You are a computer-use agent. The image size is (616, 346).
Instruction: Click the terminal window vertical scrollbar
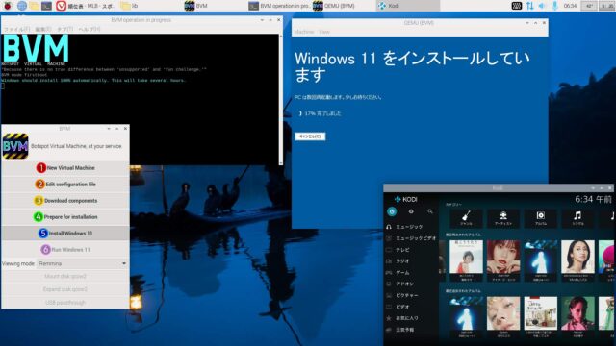[x=280, y=99]
